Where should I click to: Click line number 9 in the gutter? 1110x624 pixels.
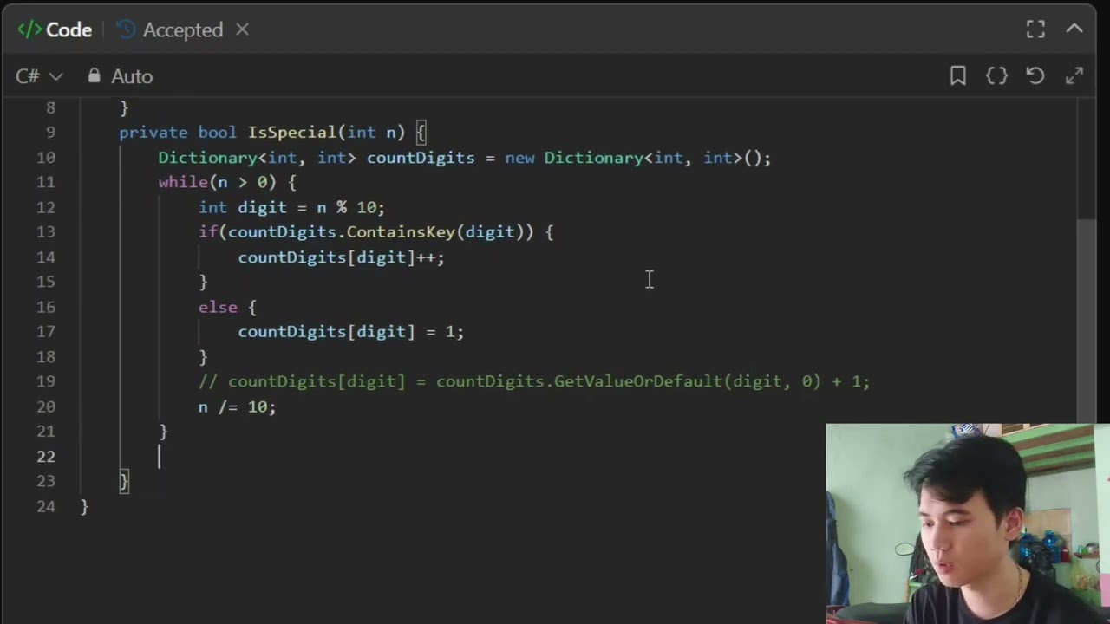pos(50,133)
